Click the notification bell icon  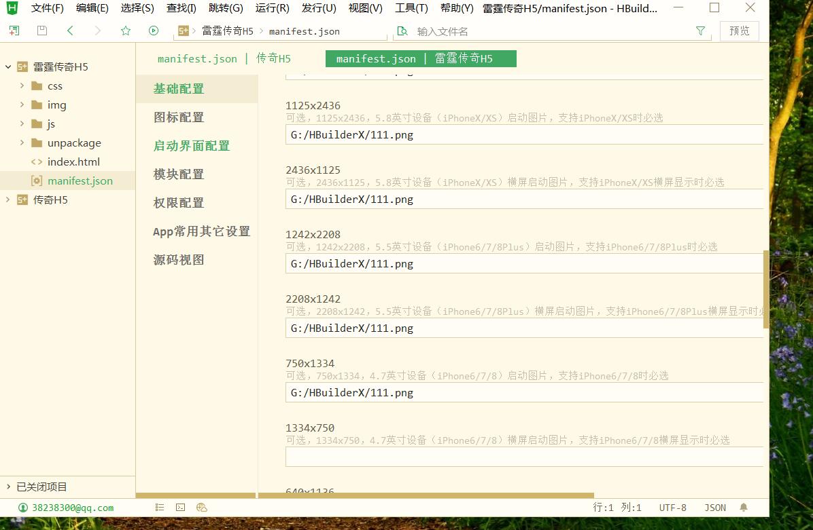pos(744,507)
